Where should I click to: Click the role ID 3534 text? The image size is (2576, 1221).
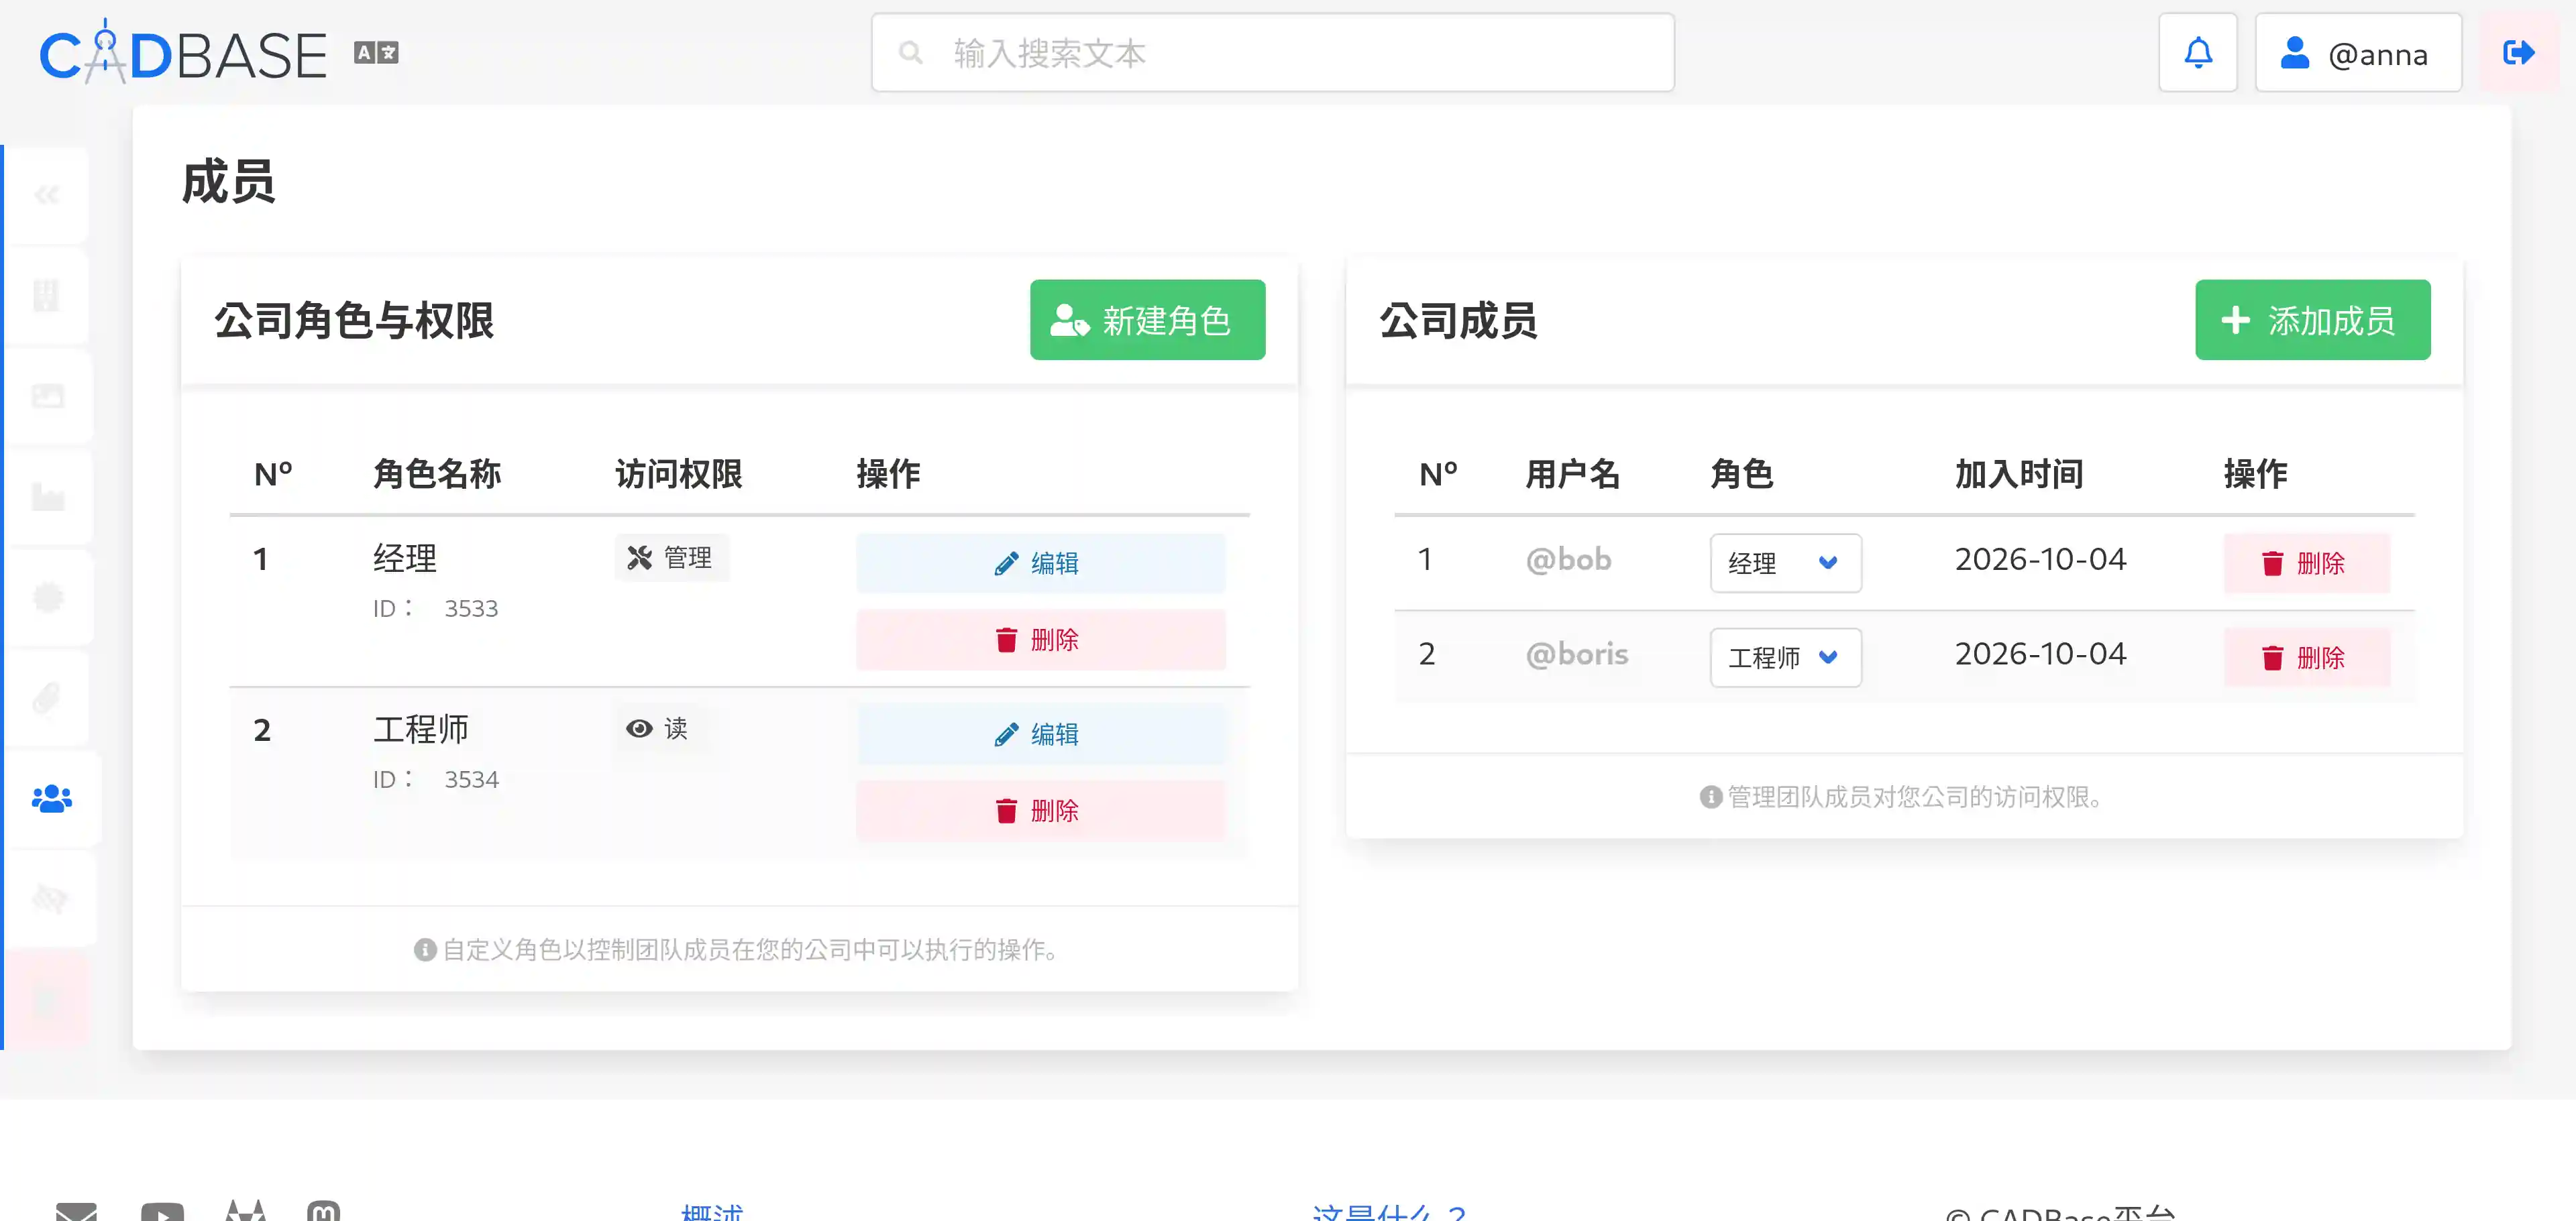[435, 779]
